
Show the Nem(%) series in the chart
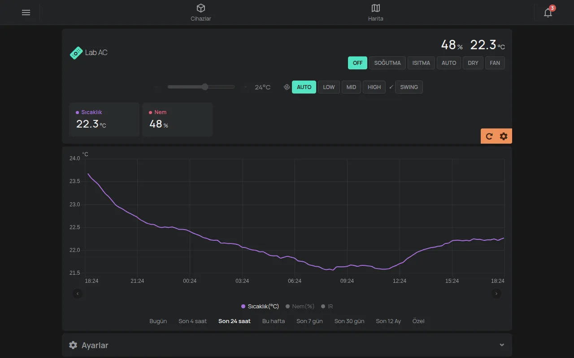[300, 307]
